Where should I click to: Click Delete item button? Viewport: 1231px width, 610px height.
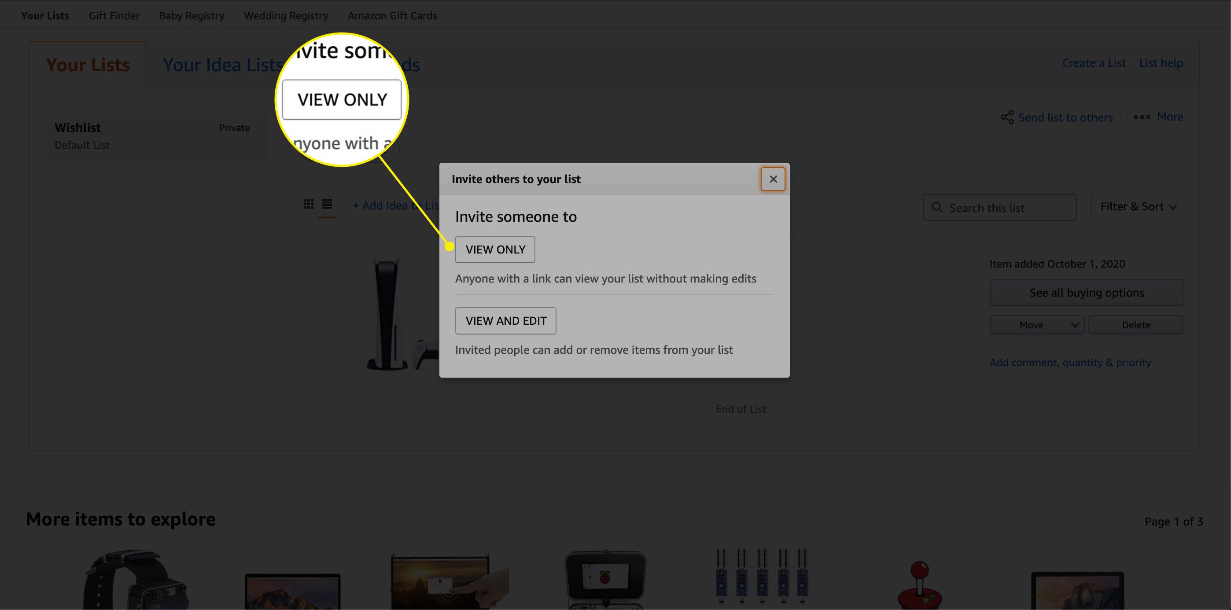pyautogui.click(x=1136, y=324)
